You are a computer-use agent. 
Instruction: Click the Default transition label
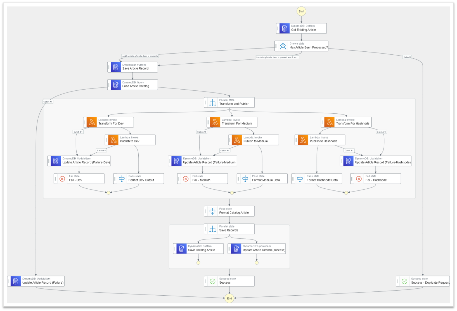407,57
